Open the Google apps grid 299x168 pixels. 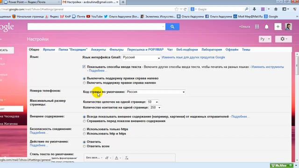[x=257, y=27]
